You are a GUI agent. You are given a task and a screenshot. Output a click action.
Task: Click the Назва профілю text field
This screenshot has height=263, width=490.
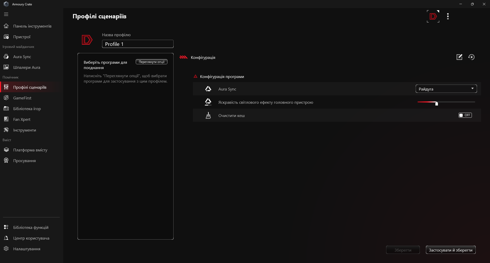pyautogui.click(x=138, y=44)
